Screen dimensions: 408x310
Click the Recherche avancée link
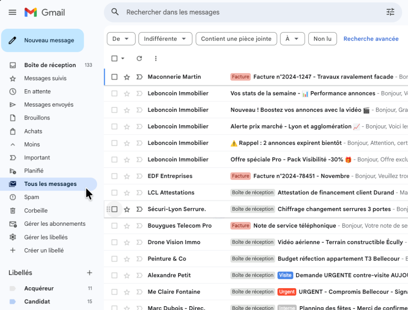(371, 39)
